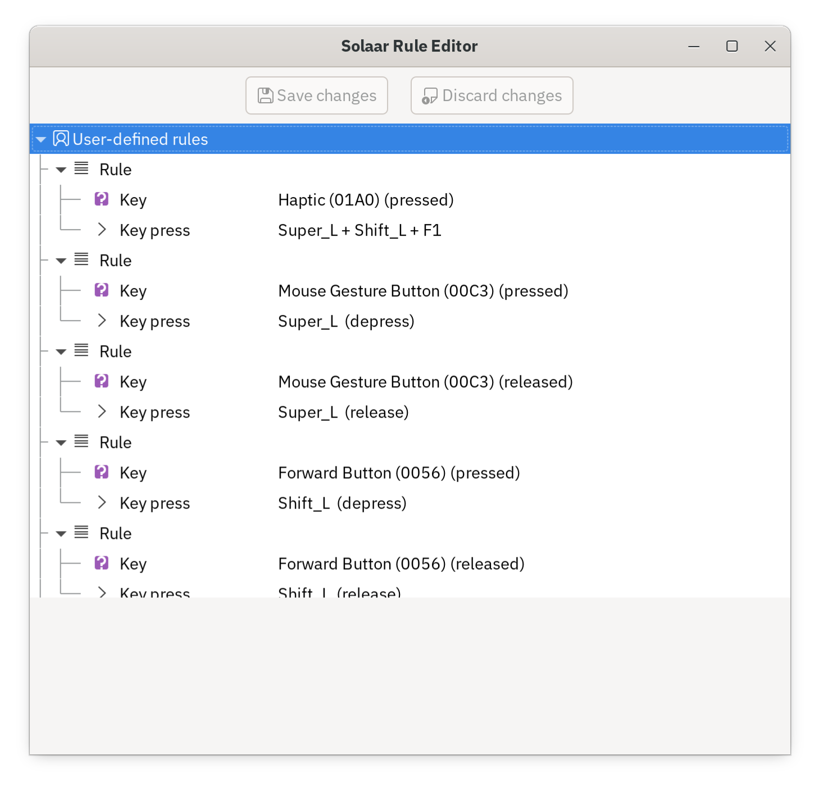This screenshot has height=787, width=819.
Task: Select the Rule label above Forward Button (pressed)
Action: click(116, 442)
